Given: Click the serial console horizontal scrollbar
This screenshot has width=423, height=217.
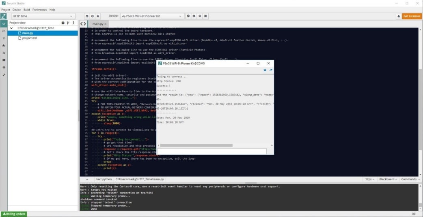Looking at the screenshot, I should pyautogui.click(x=196, y=145).
